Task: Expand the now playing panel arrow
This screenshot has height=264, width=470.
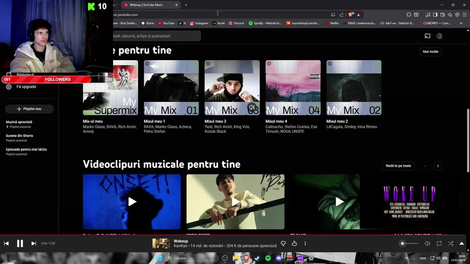Action: point(462,243)
